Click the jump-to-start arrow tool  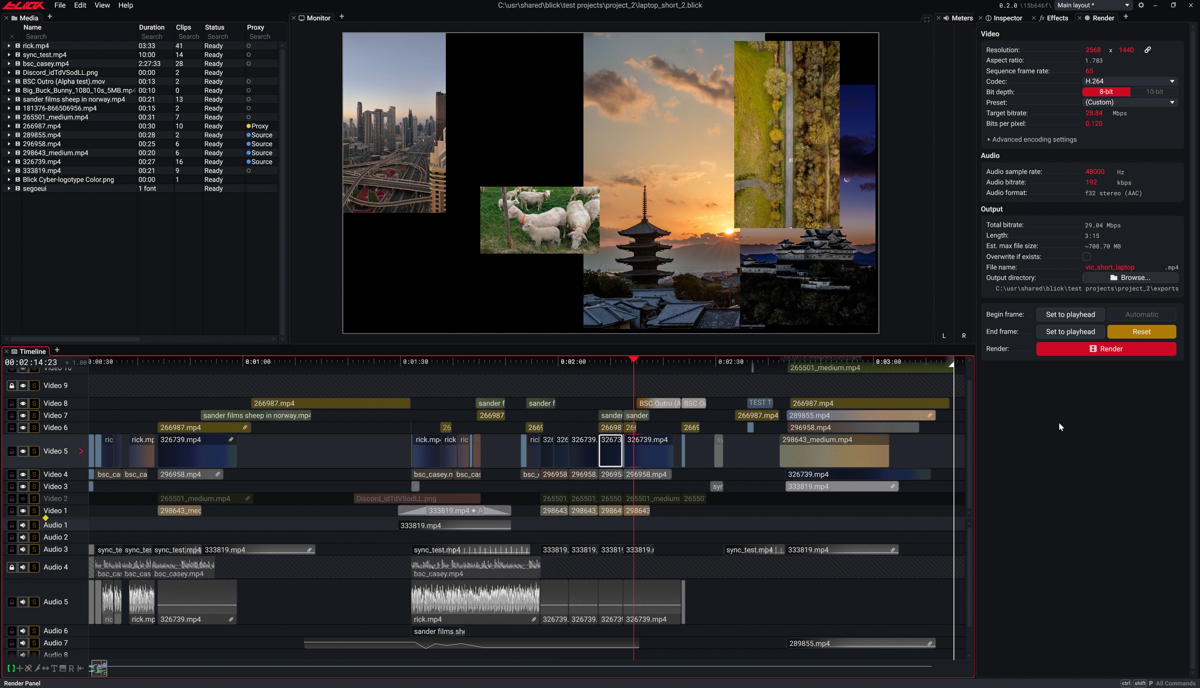pyautogui.click(x=80, y=668)
